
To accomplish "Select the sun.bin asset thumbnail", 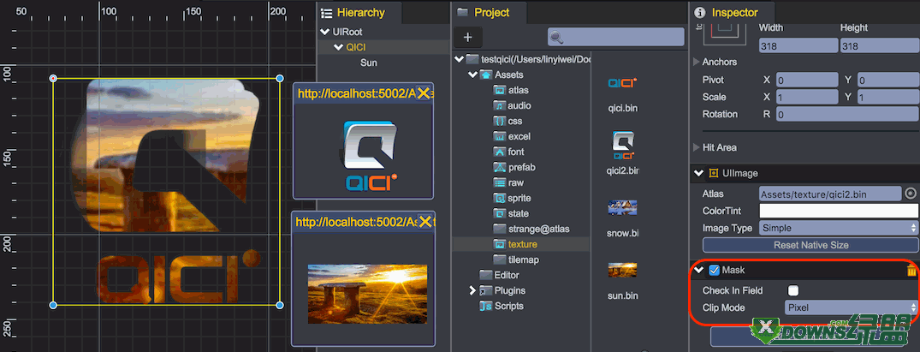I will [622, 270].
